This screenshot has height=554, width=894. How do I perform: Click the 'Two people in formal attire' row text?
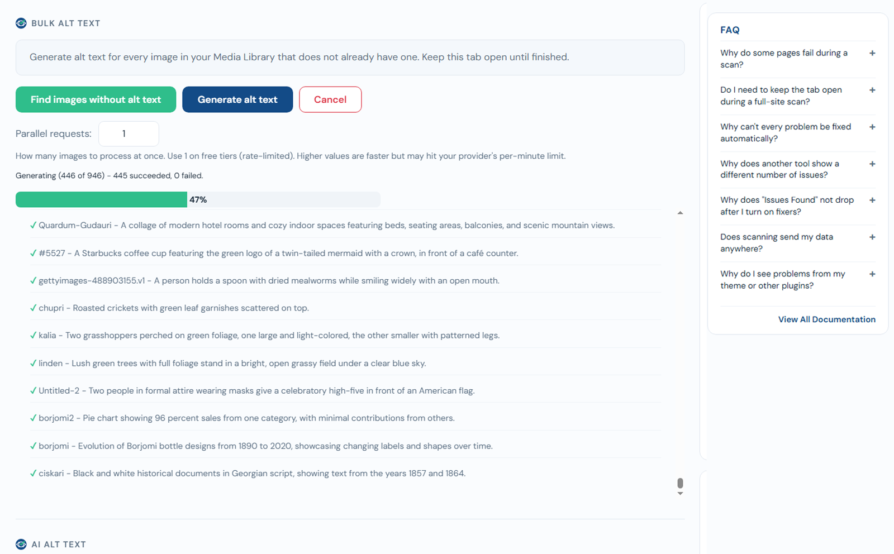click(x=282, y=390)
